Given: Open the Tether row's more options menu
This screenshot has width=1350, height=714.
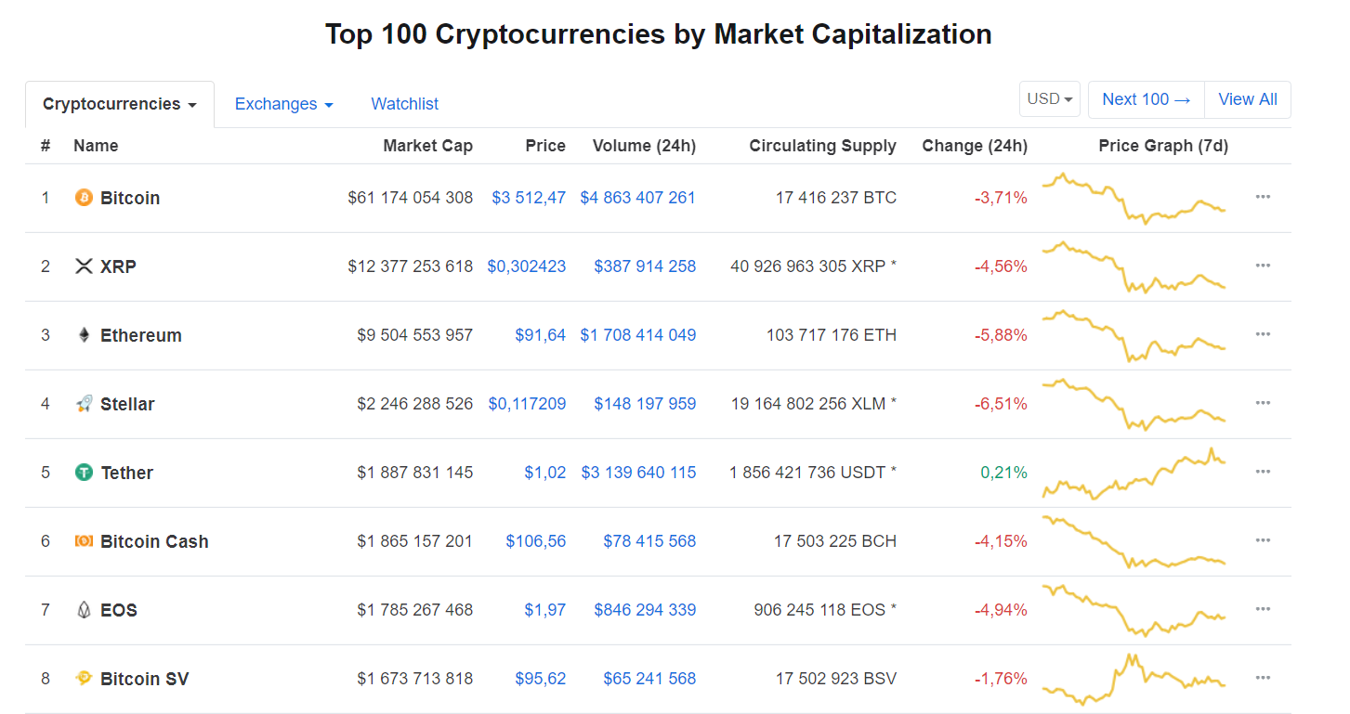Looking at the screenshot, I should coord(1263,472).
